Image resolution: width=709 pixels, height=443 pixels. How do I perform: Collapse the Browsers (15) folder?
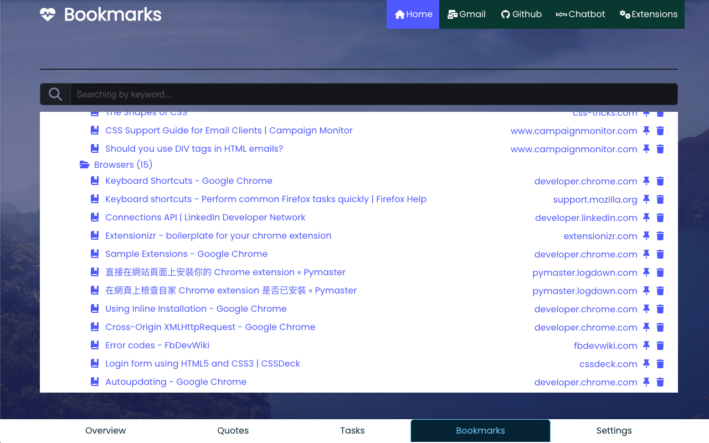coord(85,164)
